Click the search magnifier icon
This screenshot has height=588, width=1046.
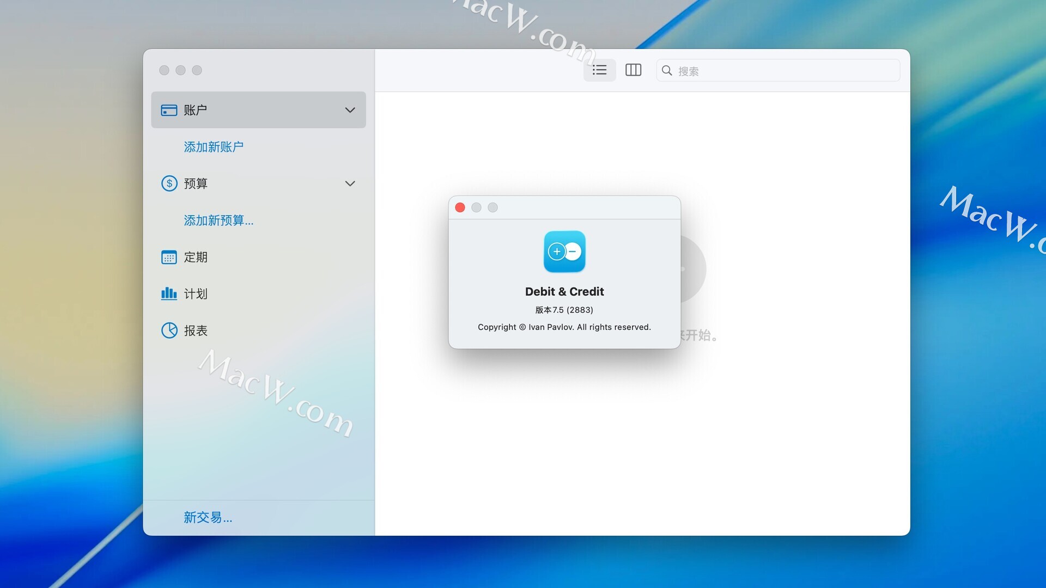point(667,70)
